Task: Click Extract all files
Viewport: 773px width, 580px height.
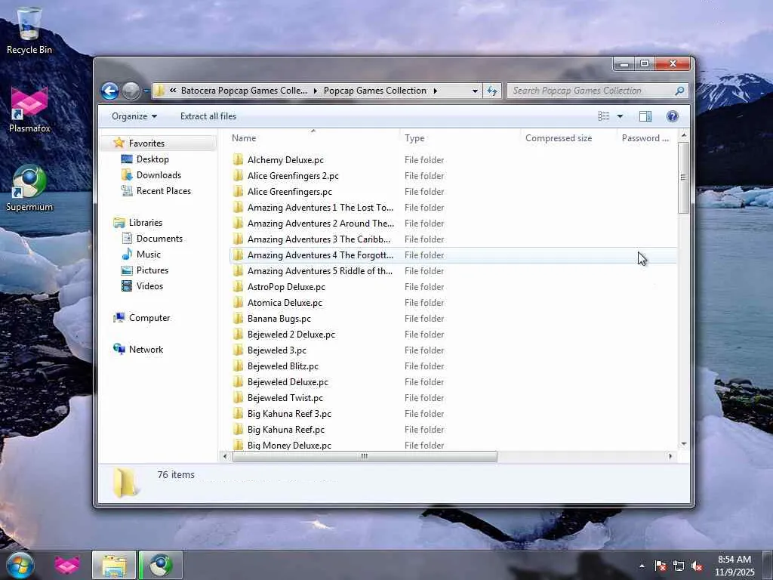Action: (208, 116)
